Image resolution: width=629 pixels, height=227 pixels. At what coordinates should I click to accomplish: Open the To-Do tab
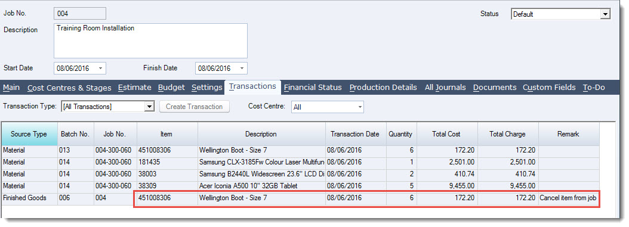pyautogui.click(x=594, y=87)
